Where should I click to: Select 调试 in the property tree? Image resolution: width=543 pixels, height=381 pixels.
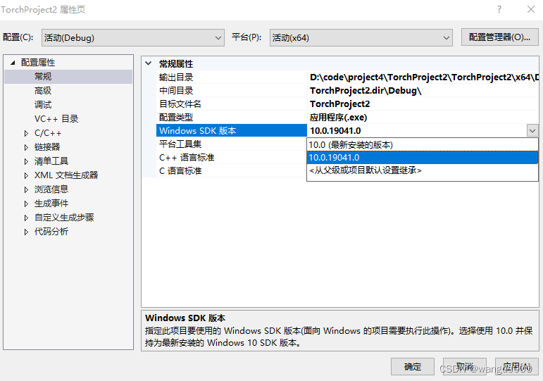(x=43, y=105)
